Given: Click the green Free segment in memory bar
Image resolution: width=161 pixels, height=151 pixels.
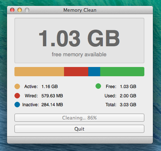Looking at the screenshot, I should click(x=122, y=71).
